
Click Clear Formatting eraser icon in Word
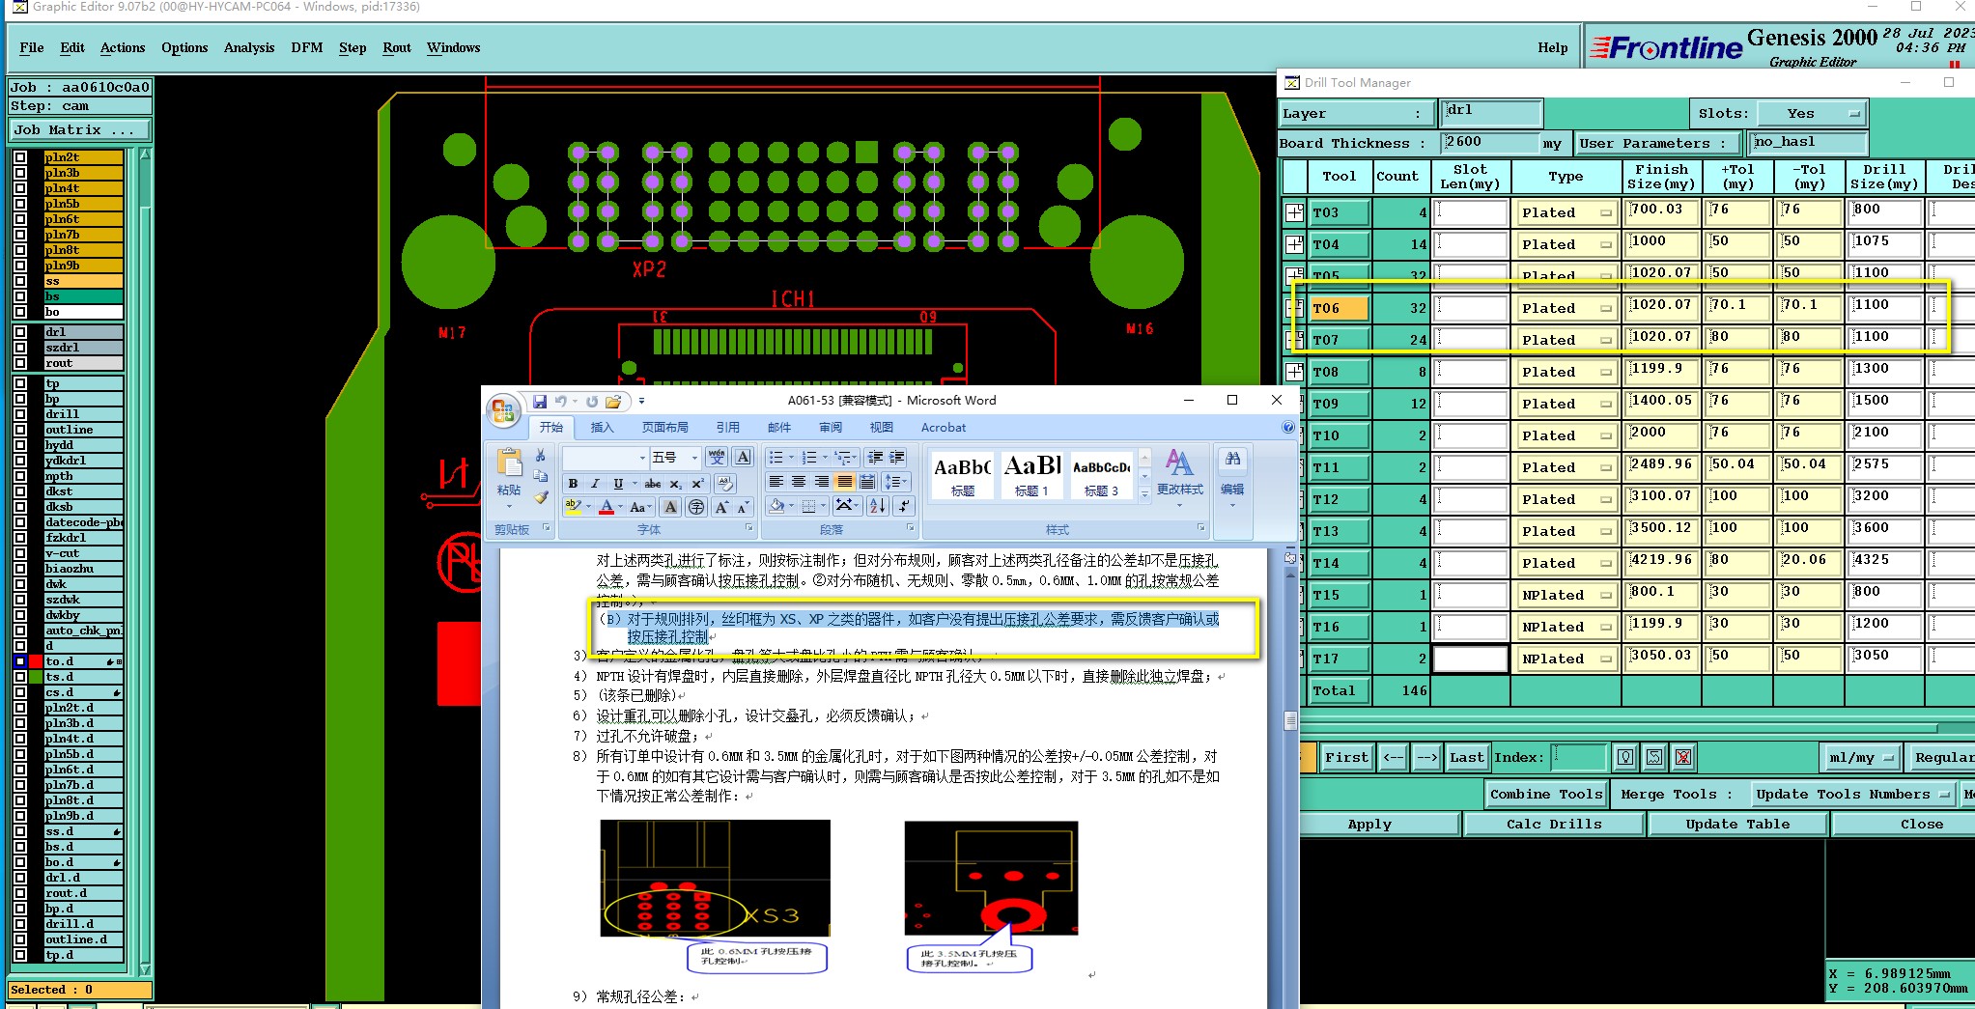pos(725,483)
